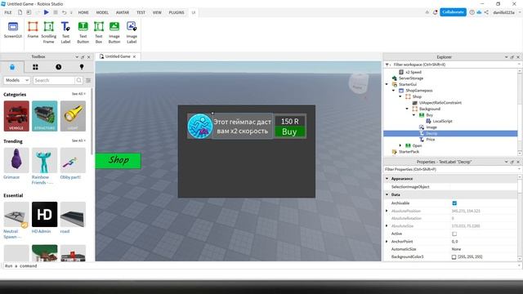The image size is (523, 294).
Task: Insert a ScreenGui from the ribbon
Action: coord(13,30)
